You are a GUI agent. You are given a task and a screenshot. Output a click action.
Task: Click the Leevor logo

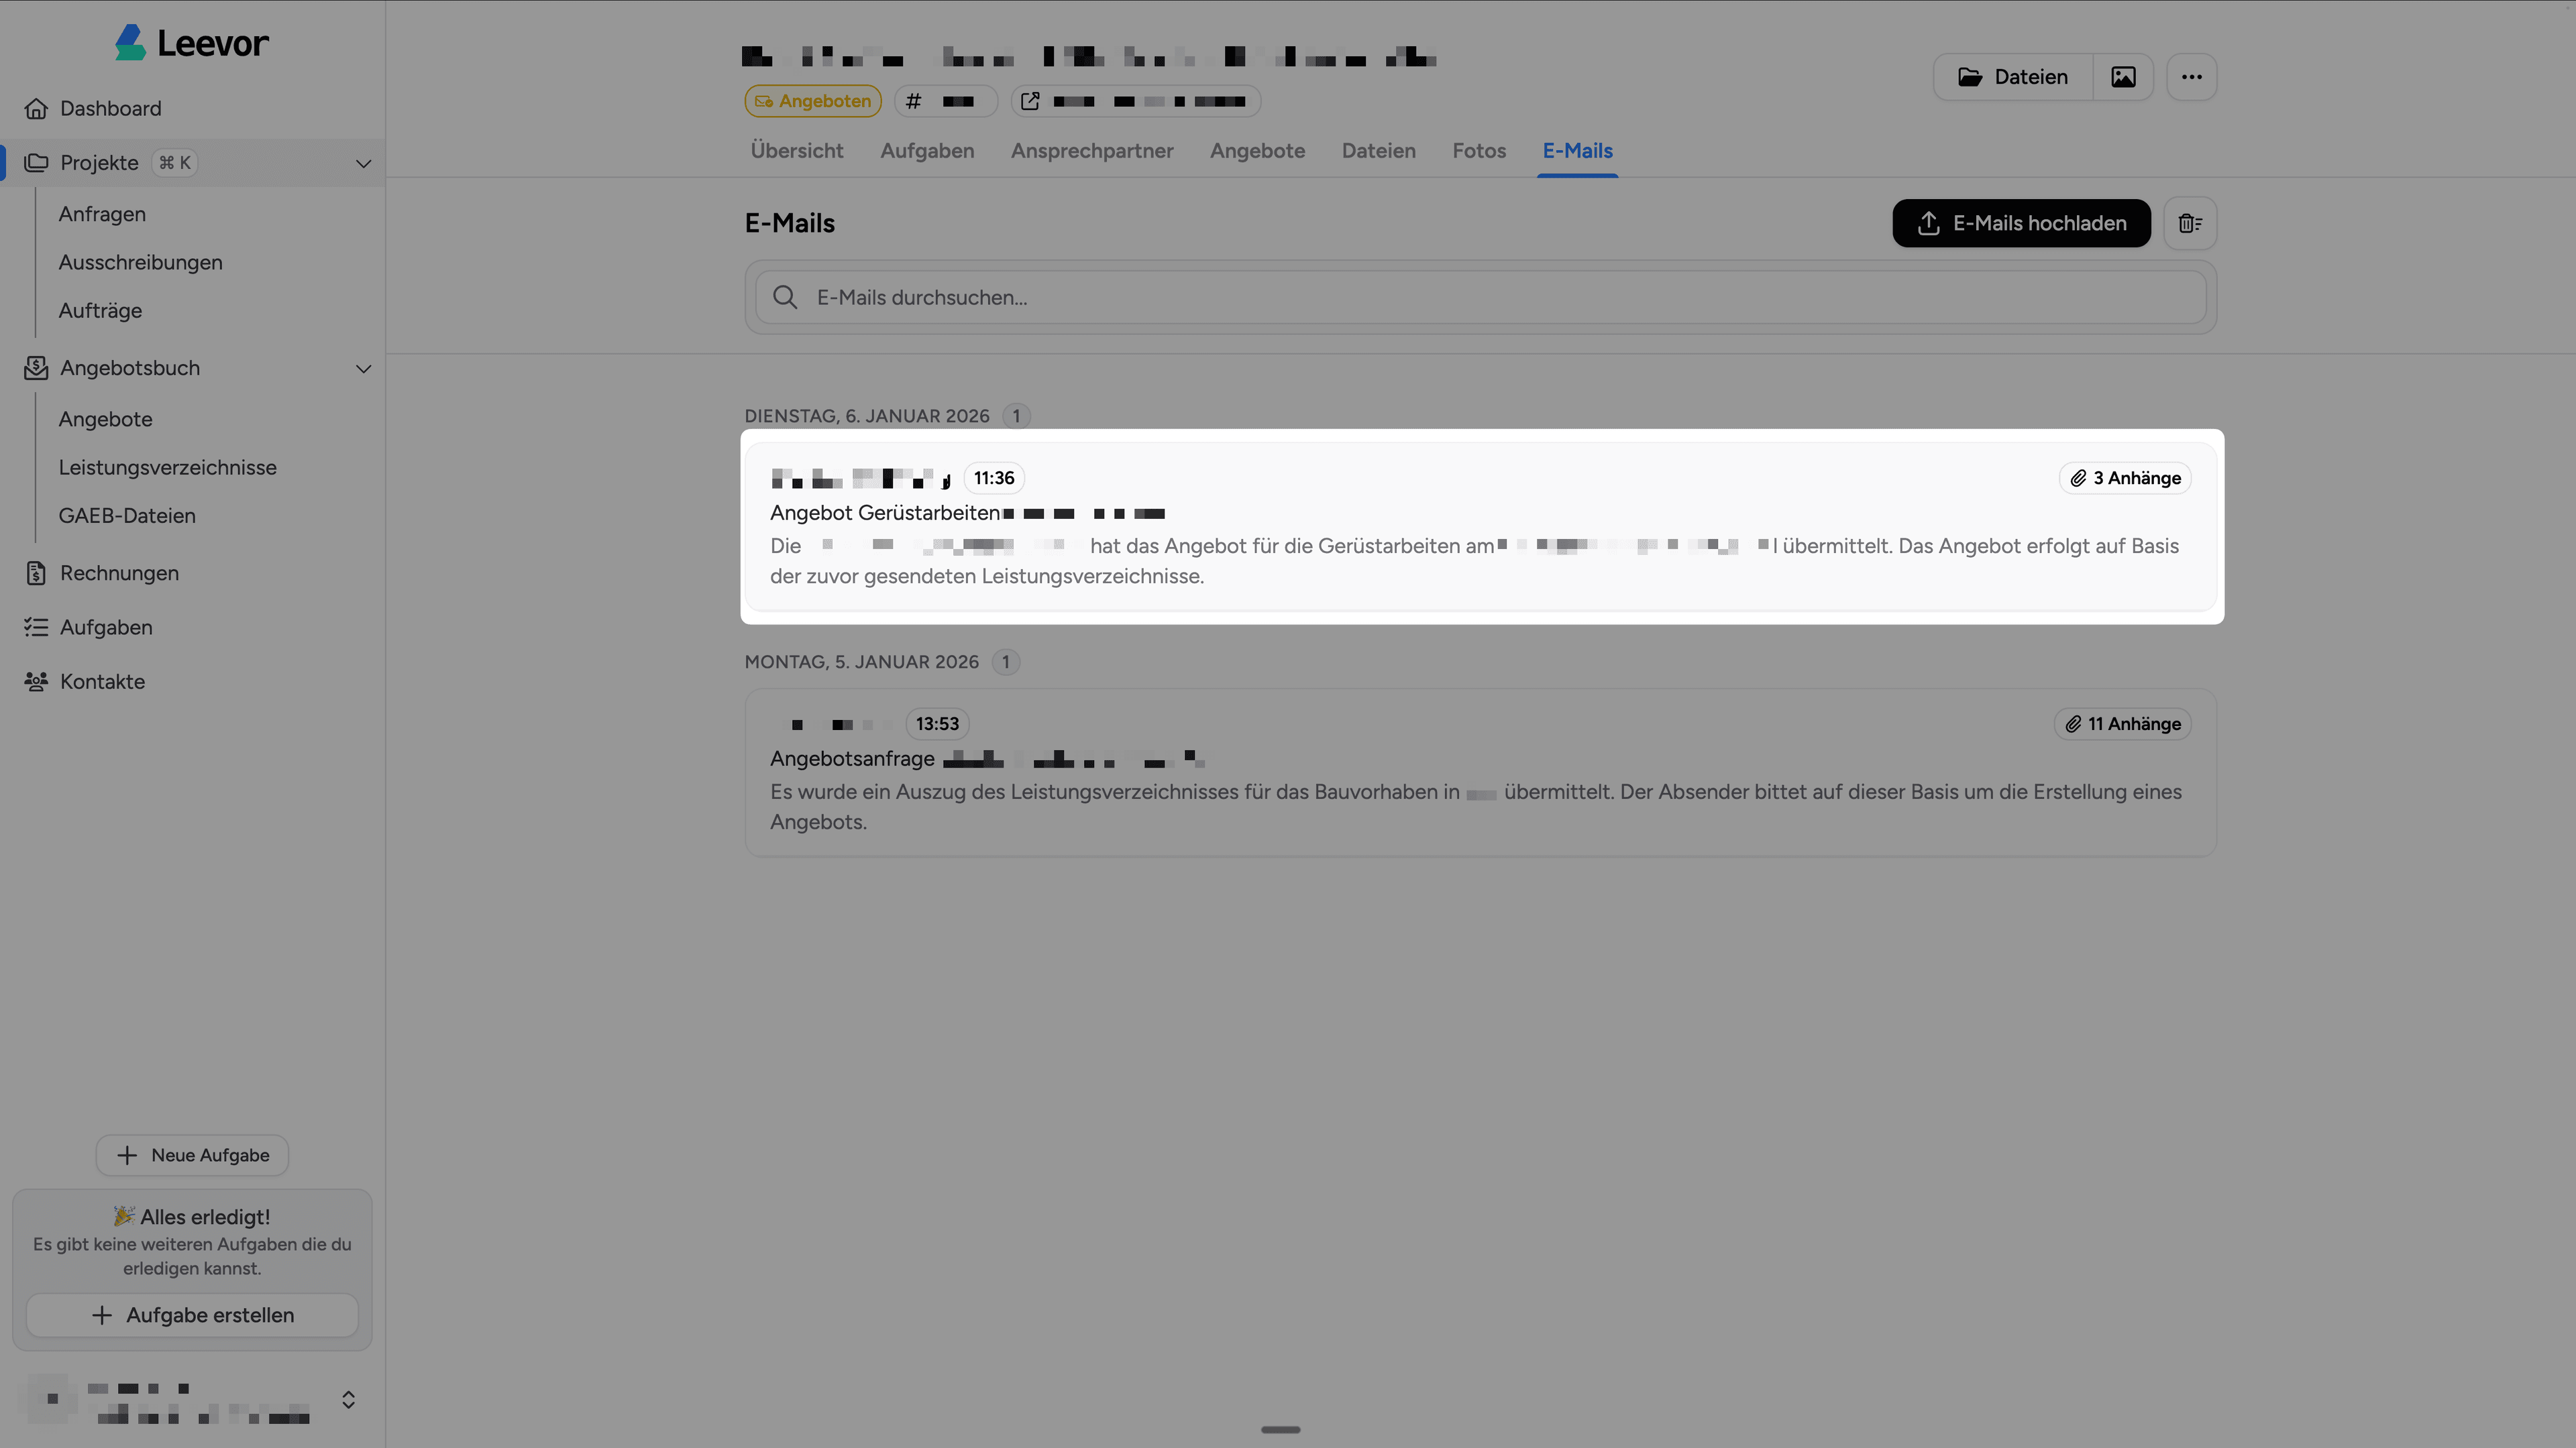(x=190, y=42)
